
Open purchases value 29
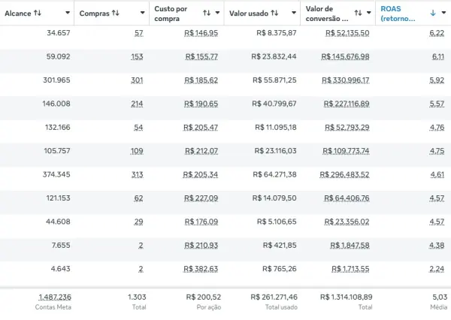[138, 222]
